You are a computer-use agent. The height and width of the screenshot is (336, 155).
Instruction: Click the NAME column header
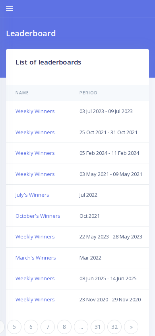click(x=22, y=93)
